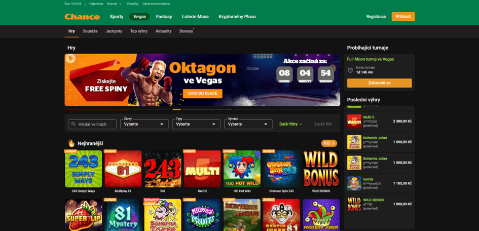This screenshot has width=479, height=231.
Task: Switch to the Jackpoty tab
Action: click(114, 31)
